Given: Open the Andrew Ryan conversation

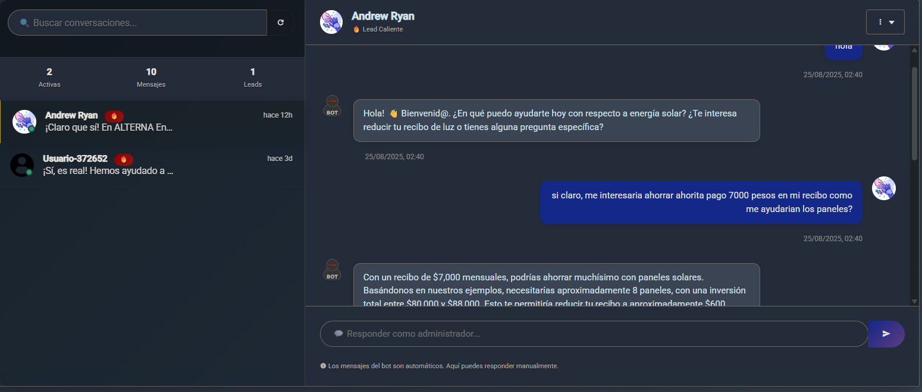Looking at the screenshot, I should [x=152, y=122].
